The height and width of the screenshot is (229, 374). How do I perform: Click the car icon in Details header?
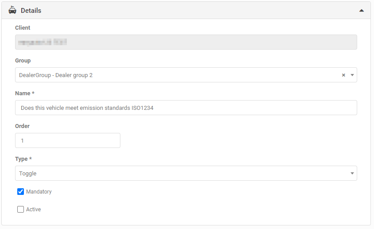(x=12, y=10)
